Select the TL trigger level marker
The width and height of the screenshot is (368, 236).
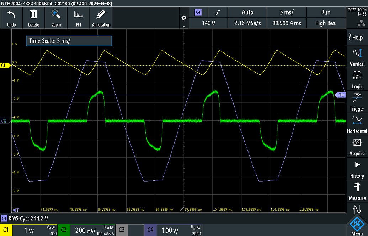pyautogui.click(x=341, y=95)
